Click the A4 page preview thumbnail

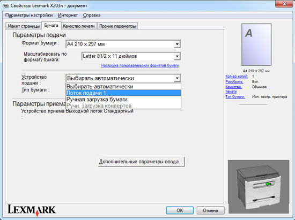coord(256,44)
